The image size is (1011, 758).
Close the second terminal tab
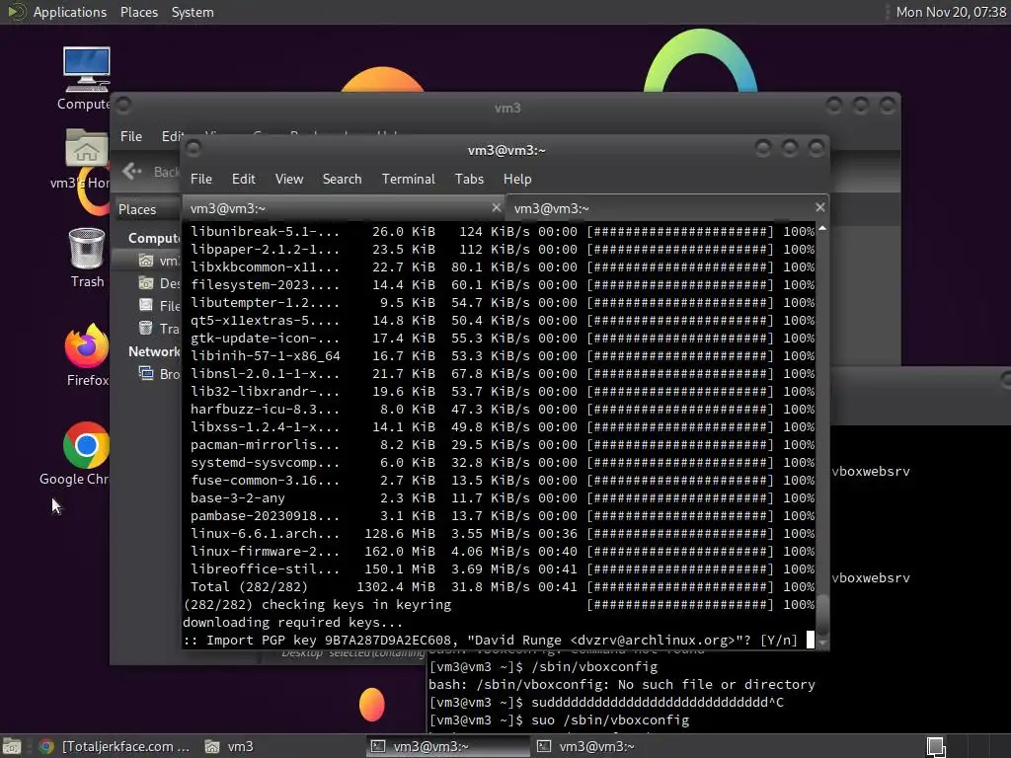click(819, 207)
